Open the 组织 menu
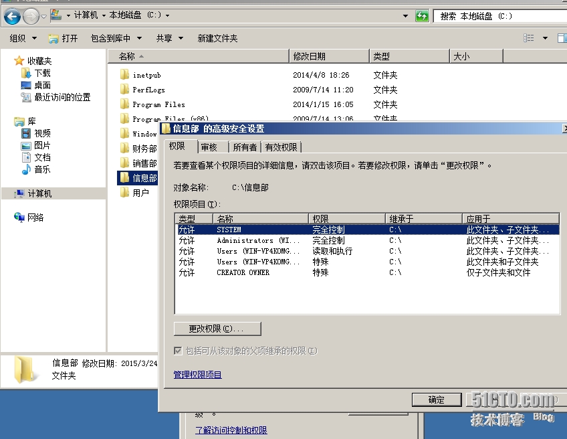Screen dimensions: 567x439 tap(23, 38)
